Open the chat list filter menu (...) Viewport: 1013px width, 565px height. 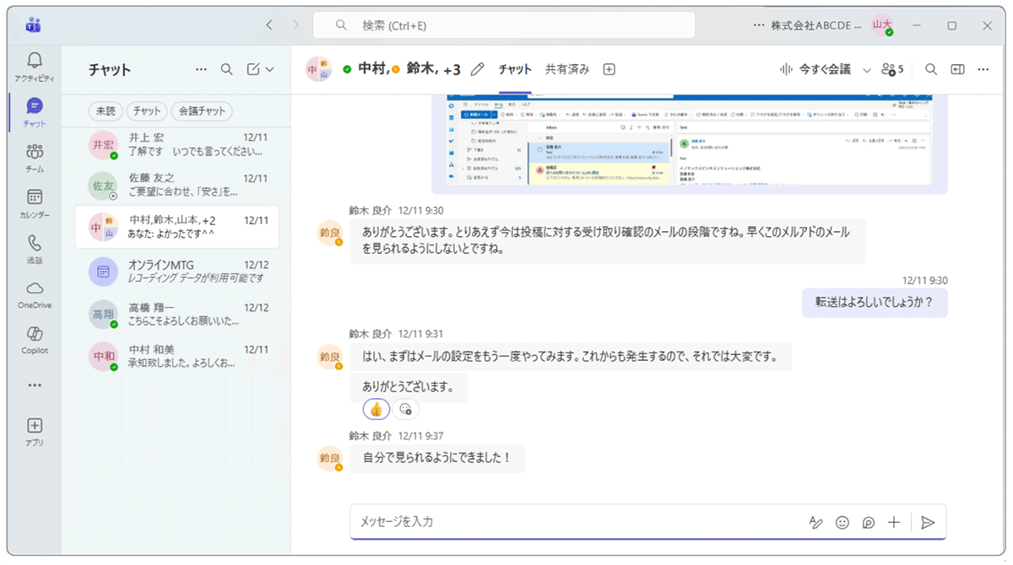[x=201, y=69]
